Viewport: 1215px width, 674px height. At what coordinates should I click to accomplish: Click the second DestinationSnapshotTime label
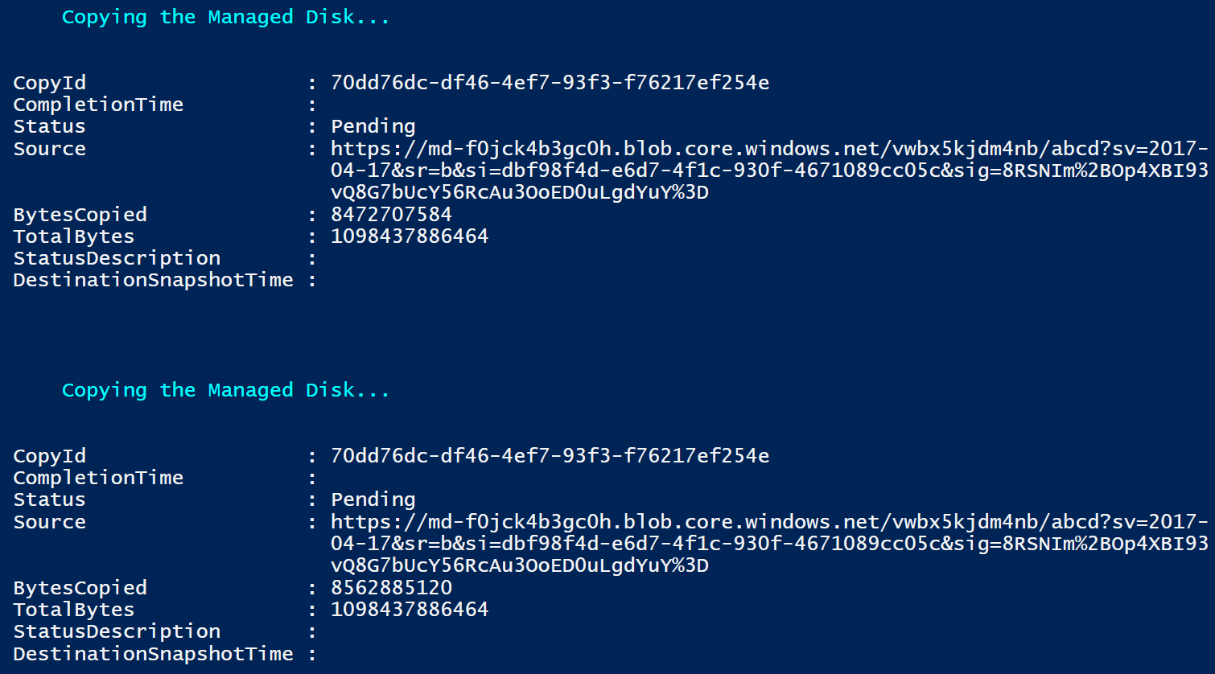pyautogui.click(x=153, y=654)
